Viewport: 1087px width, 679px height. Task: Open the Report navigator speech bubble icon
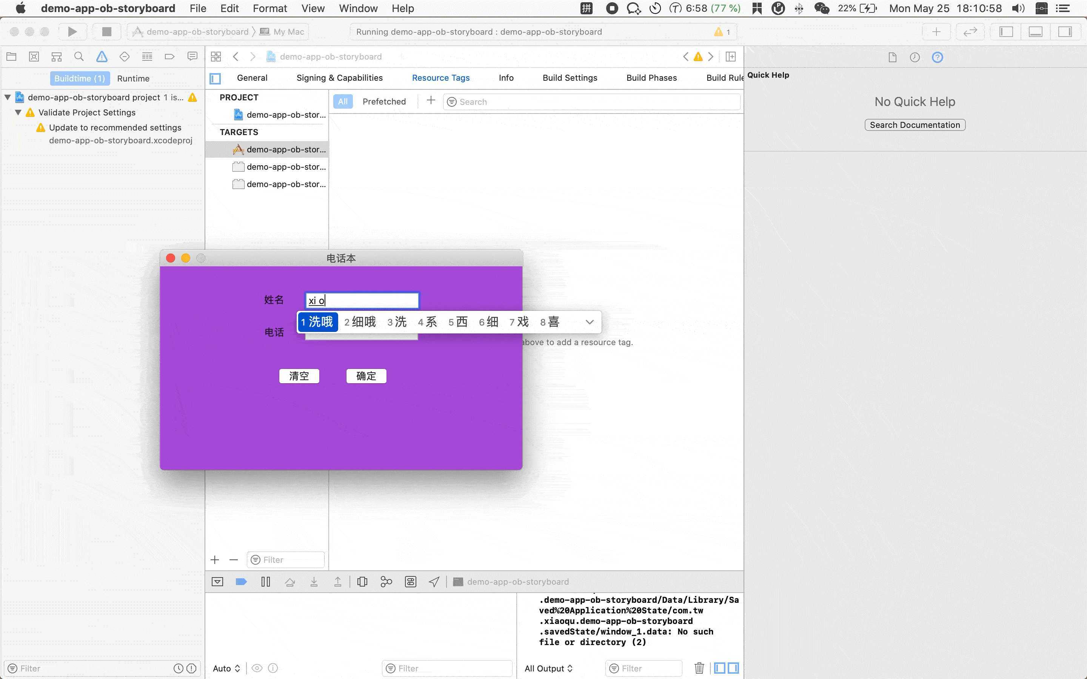[x=192, y=57]
